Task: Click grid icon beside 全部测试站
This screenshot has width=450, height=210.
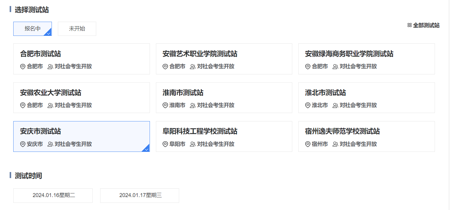Action: click(409, 25)
